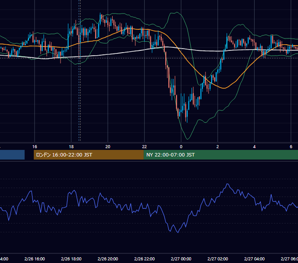The width and height of the screenshot is (298, 263).
Task: Click the '2/26 22:00' date label
Action: click(145, 259)
